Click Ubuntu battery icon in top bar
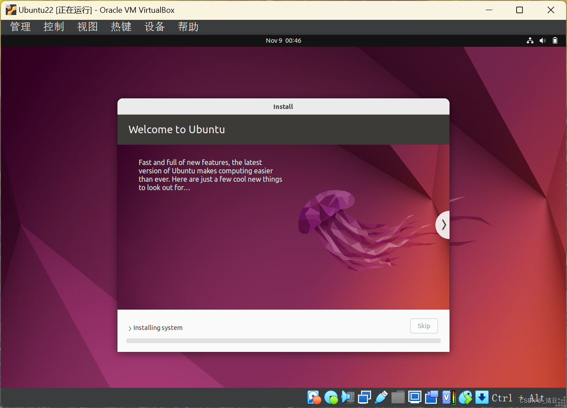Image resolution: width=567 pixels, height=408 pixels. [x=556, y=41]
